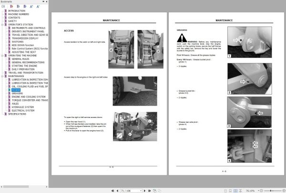The width and height of the screenshot is (286, 193).
Task: Increase bookmark text size with first A icon
Action: [x=31, y=7]
